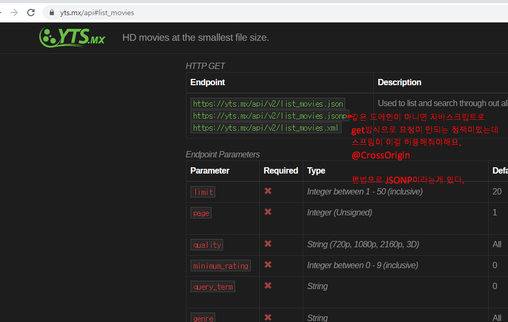Click the default value '1' in page row
Screen dimensions: 508x322
pyautogui.click(x=495, y=213)
